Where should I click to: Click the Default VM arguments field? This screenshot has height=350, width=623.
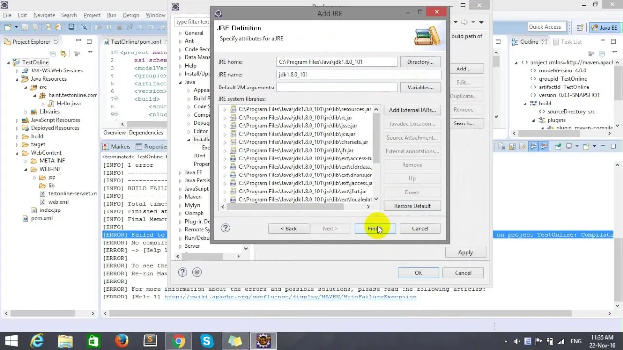coord(337,87)
